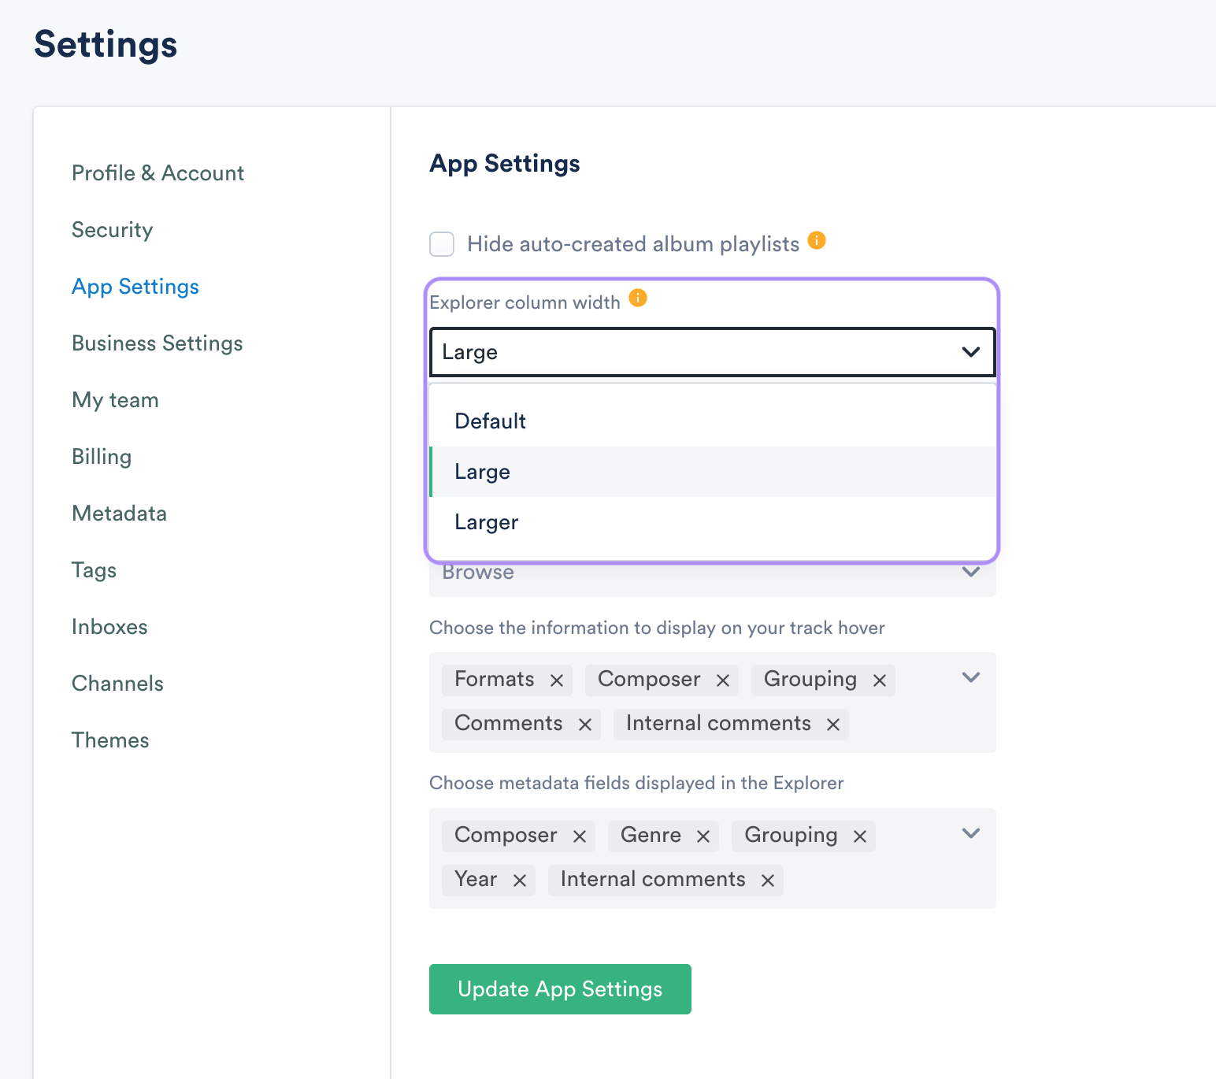The width and height of the screenshot is (1216, 1079).
Task: Open info icon beside Hide auto-created album playlists
Action: click(x=817, y=240)
